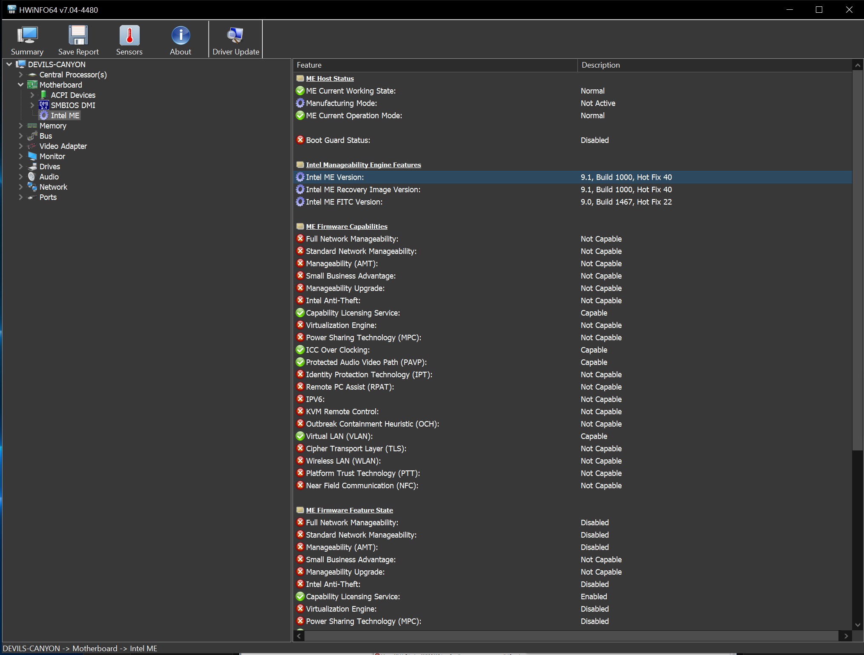The image size is (864, 655).
Task: Click the Ports tree icon
Action: (x=32, y=197)
